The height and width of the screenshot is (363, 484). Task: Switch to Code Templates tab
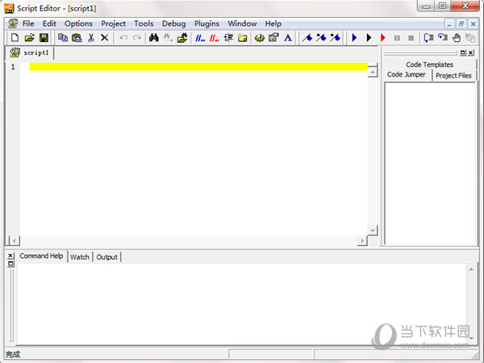tap(429, 65)
